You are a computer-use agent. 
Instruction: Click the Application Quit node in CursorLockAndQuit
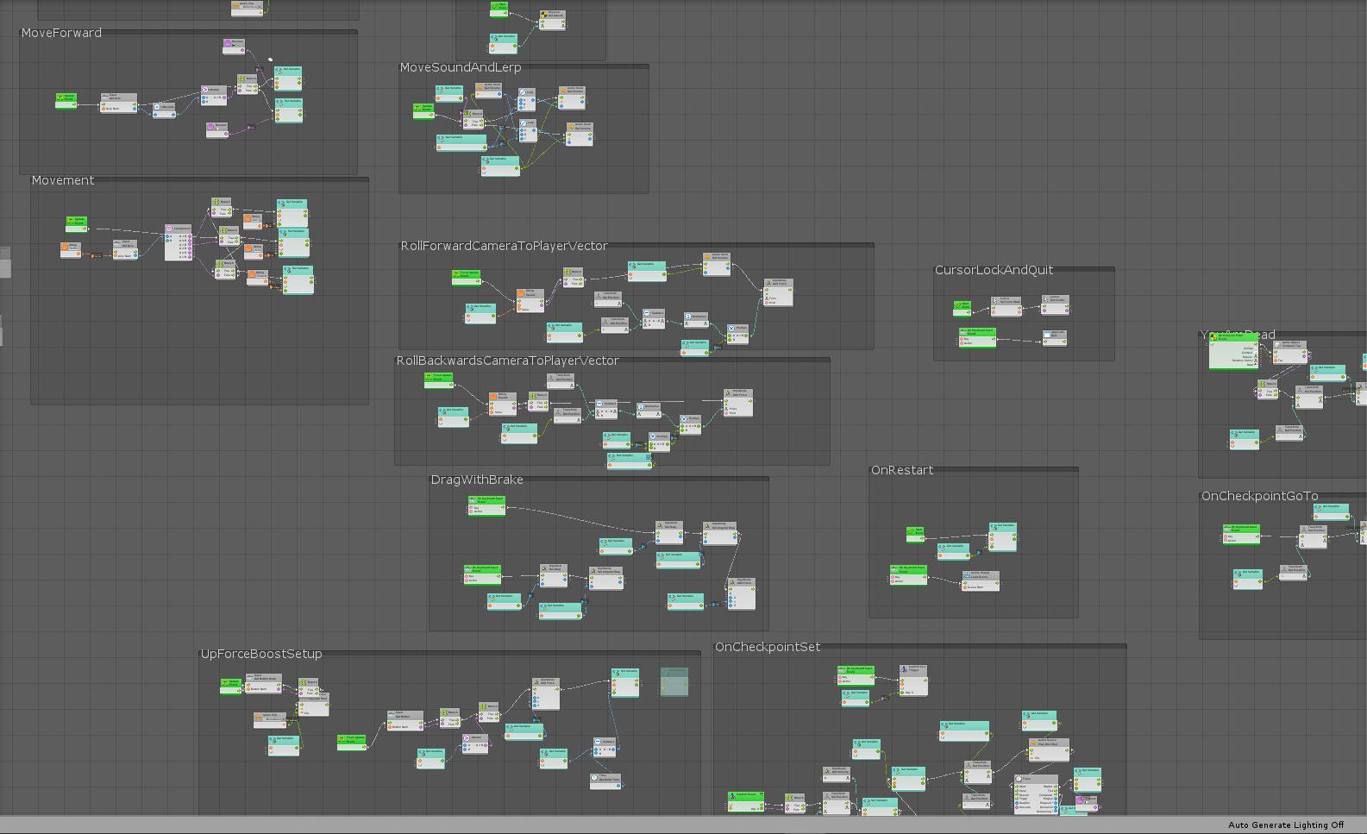(x=1054, y=336)
